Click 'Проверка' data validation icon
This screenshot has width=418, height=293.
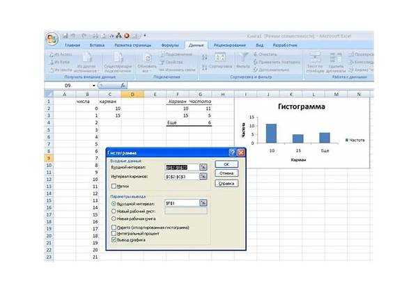point(351,54)
